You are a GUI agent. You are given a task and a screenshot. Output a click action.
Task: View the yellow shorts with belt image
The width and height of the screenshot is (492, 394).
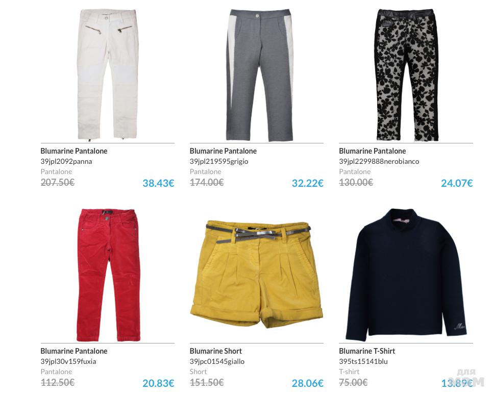[256, 274]
